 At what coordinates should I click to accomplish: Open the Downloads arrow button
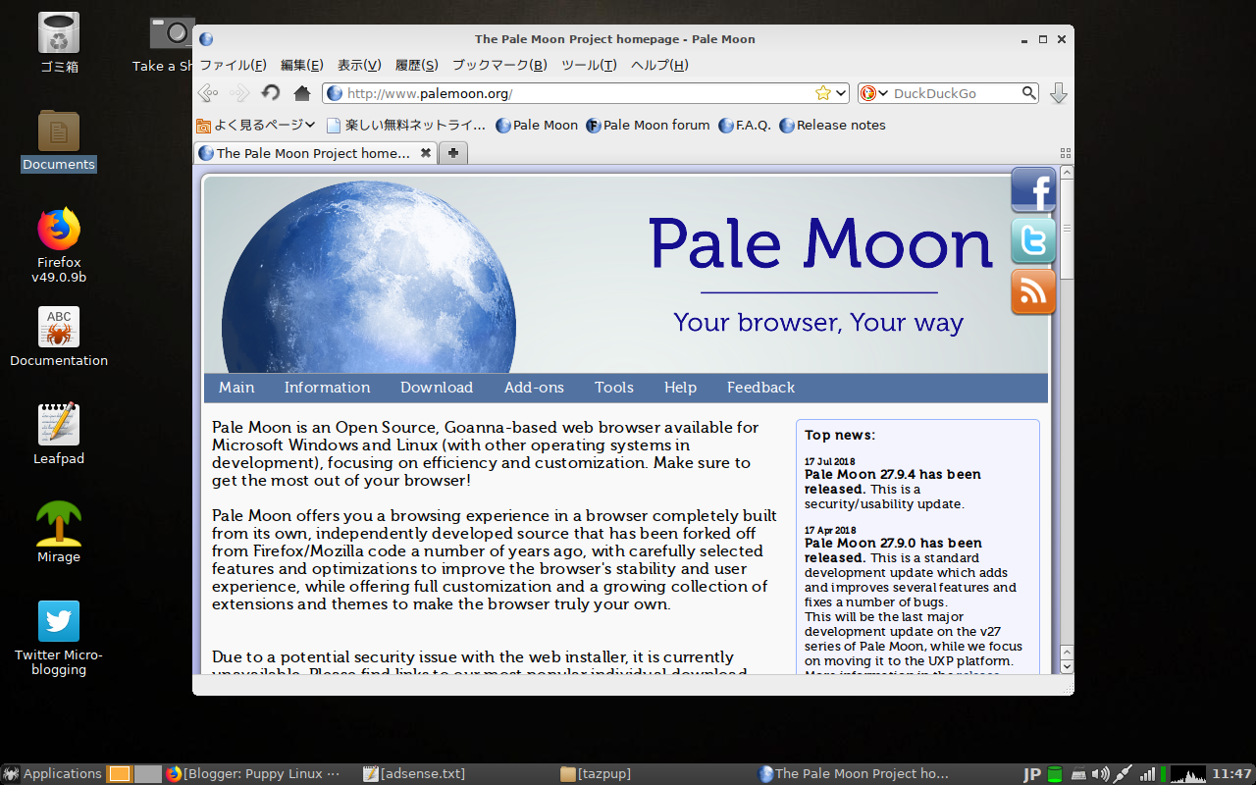coord(1059,93)
